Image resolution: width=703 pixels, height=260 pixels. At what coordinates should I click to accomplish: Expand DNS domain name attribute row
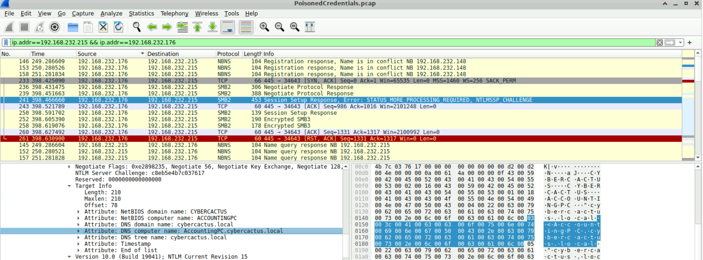coord(78,225)
